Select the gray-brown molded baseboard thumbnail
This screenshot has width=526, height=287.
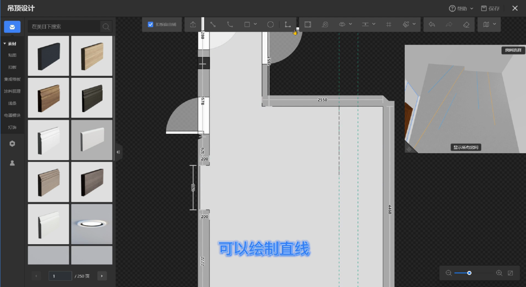[x=48, y=182]
